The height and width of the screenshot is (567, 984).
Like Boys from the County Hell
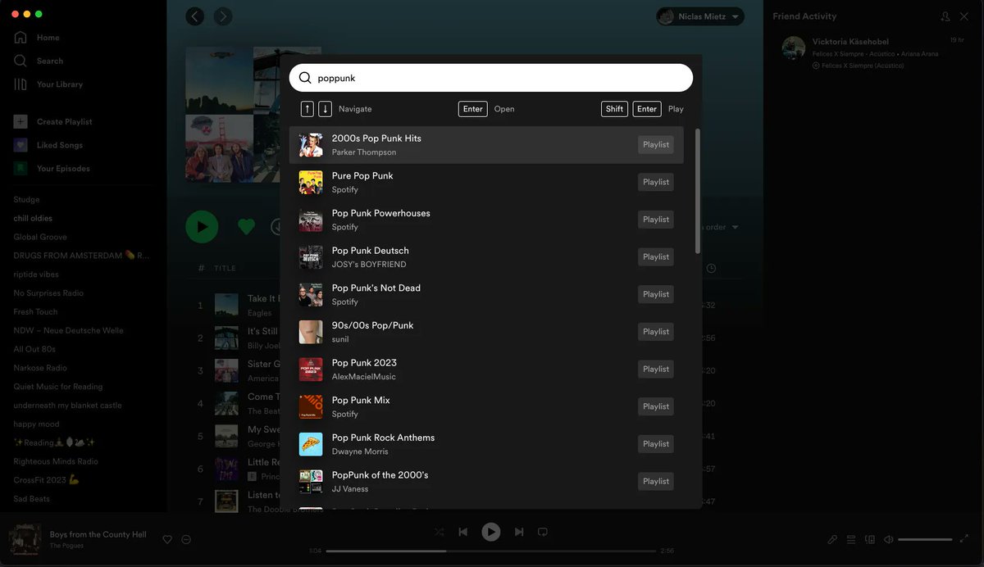click(167, 539)
